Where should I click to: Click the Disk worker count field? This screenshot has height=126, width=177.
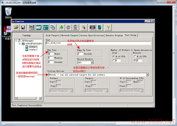coord(118,60)
